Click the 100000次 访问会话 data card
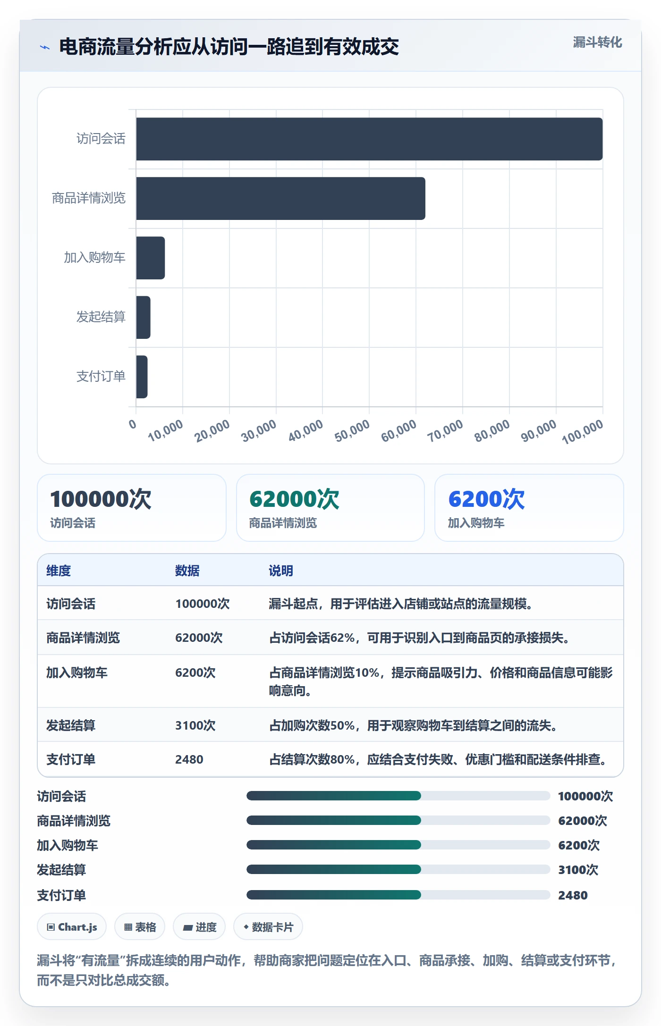The width and height of the screenshot is (661, 1026). pyautogui.click(x=132, y=508)
